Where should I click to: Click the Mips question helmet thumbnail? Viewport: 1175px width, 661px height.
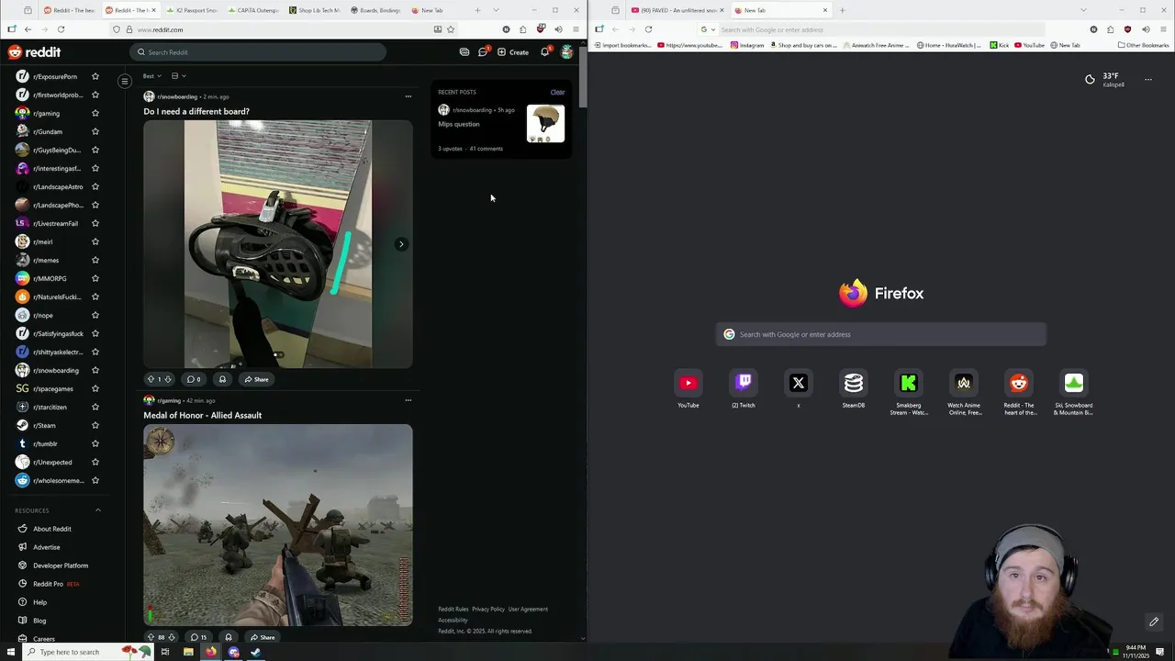[545, 124]
